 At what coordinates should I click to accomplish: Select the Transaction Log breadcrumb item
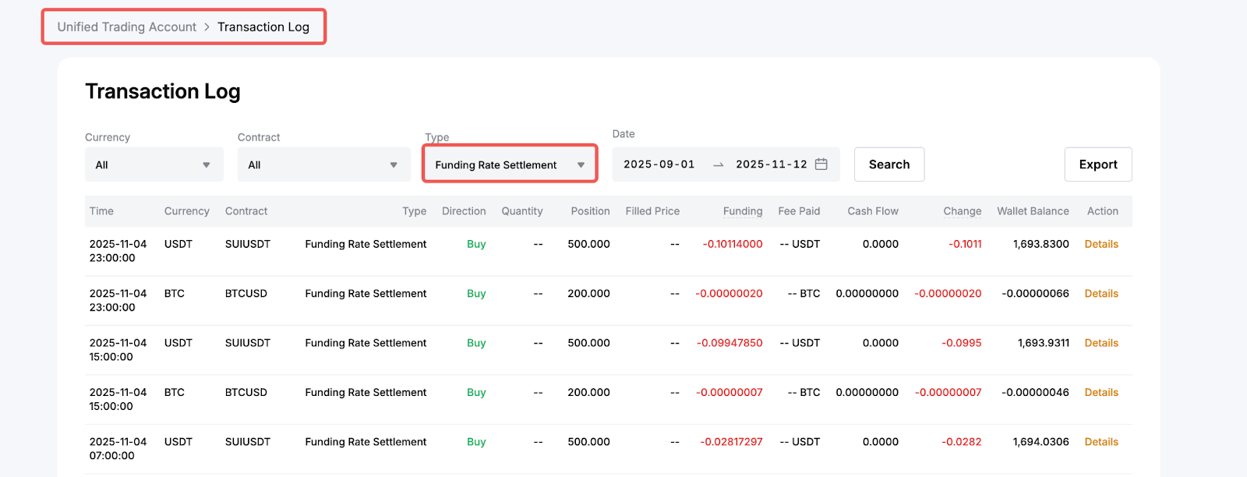point(263,27)
